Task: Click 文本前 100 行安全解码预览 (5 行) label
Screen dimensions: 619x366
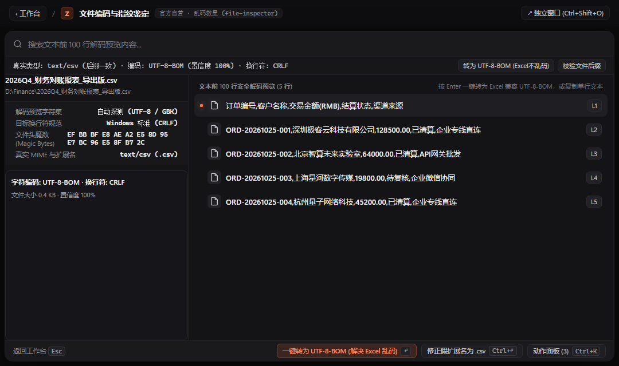Action: [245, 86]
